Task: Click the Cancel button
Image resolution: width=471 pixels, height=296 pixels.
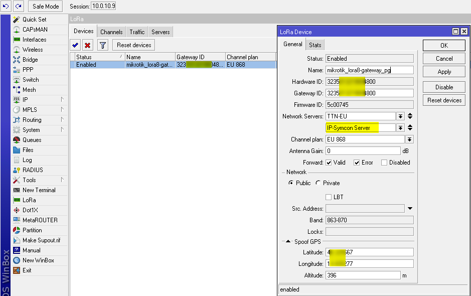Action: pos(444,59)
